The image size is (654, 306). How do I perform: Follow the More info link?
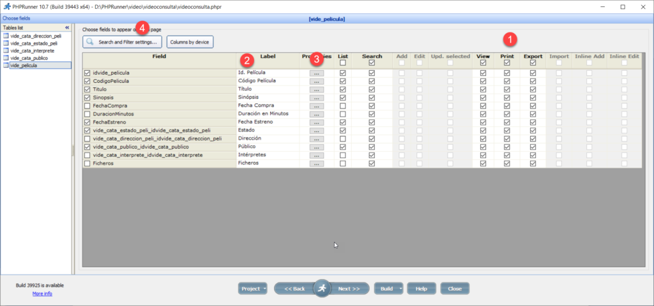tap(42, 293)
